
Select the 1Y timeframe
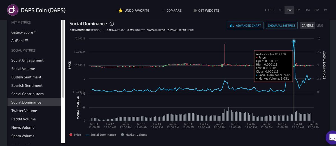coord(325,10)
